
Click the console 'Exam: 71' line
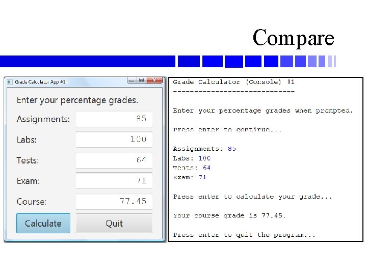coord(190,177)
